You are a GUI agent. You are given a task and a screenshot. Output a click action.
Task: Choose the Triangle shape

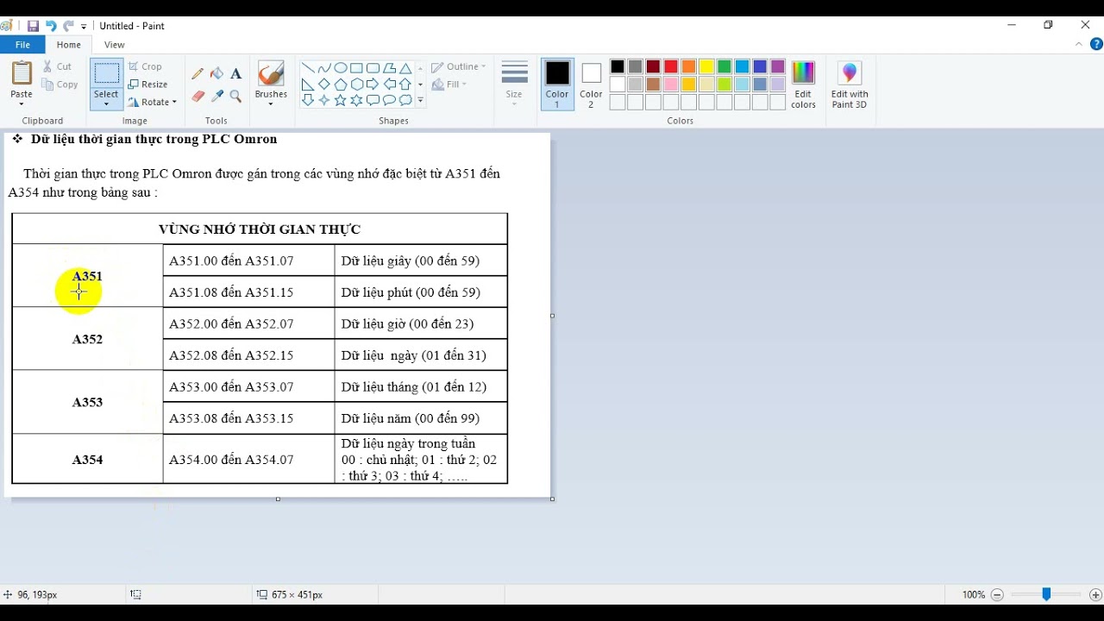405,68
